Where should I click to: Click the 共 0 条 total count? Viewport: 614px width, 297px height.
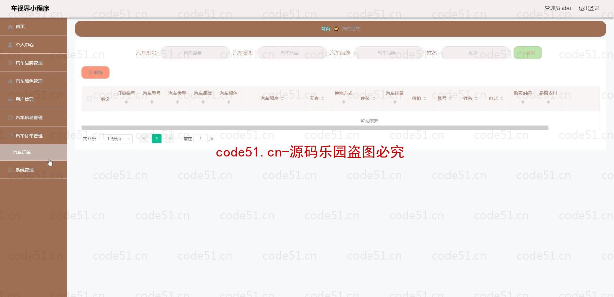90,139
